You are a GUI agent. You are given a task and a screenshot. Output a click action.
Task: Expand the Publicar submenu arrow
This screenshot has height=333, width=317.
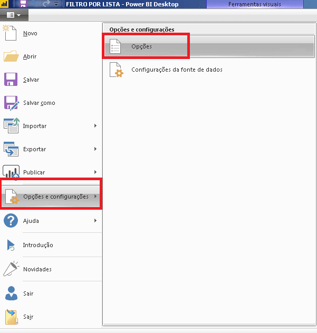pos(95,172)
